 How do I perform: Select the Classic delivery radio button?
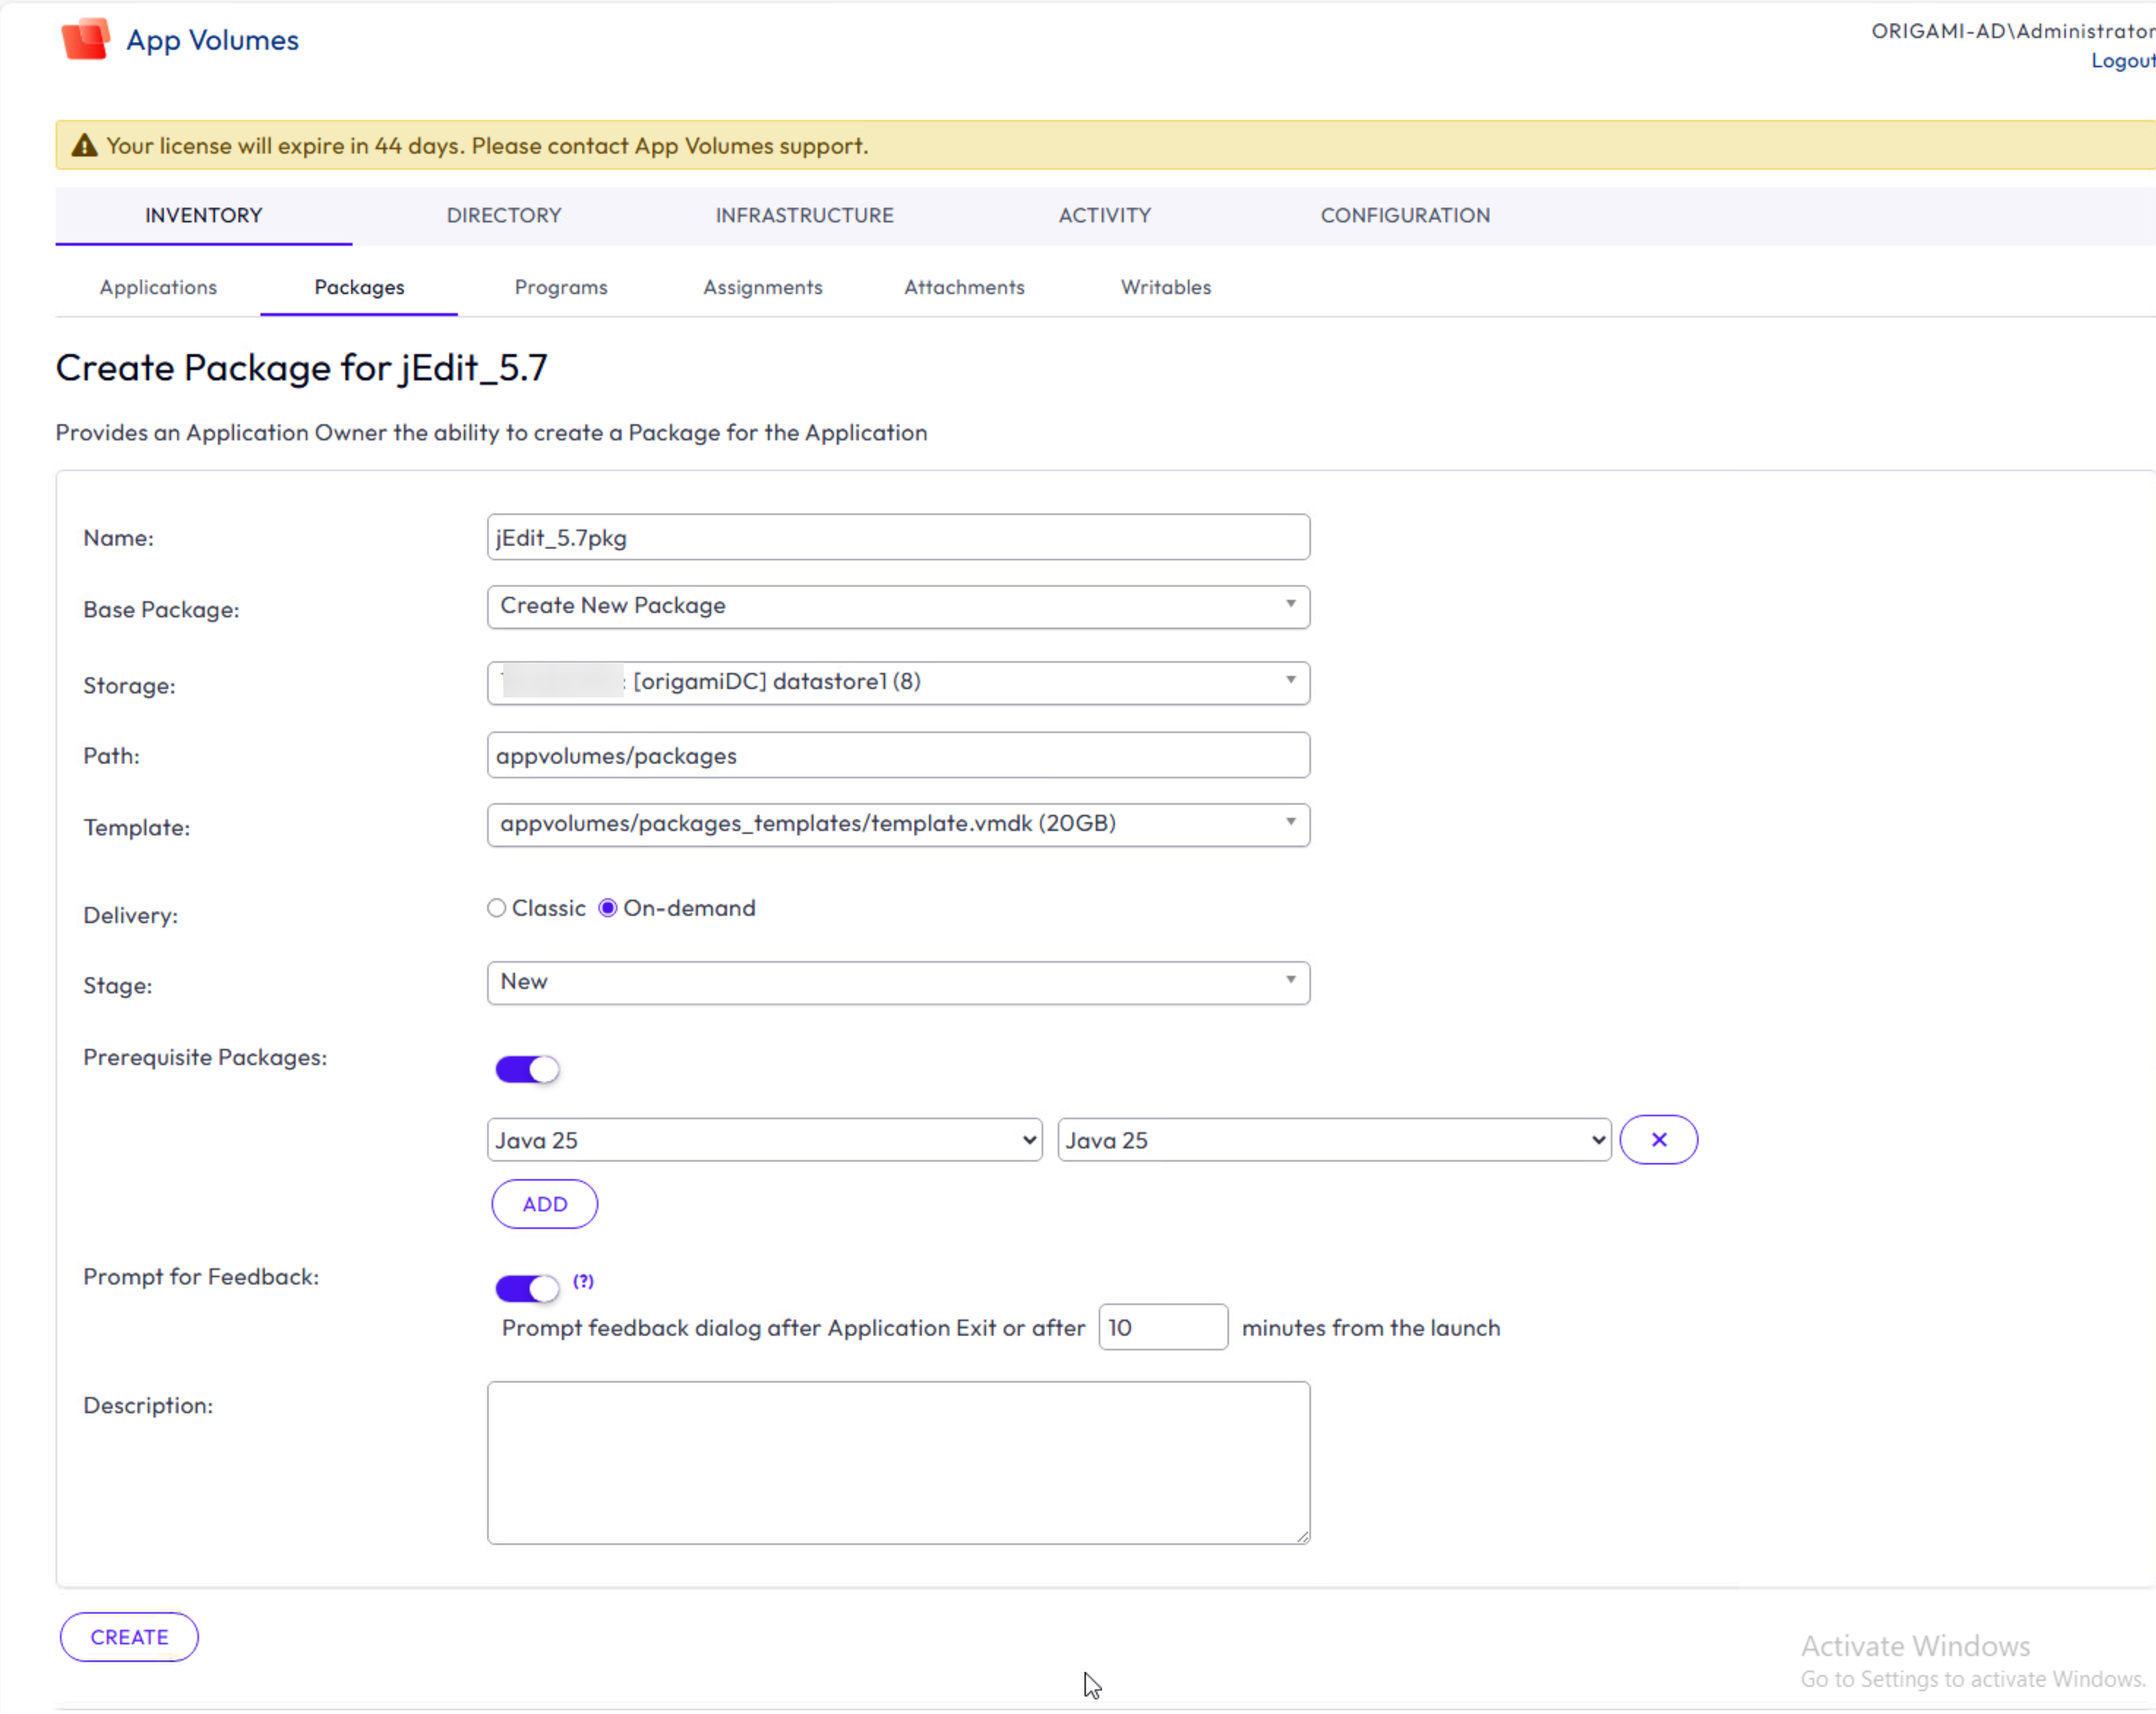[496, 908]
